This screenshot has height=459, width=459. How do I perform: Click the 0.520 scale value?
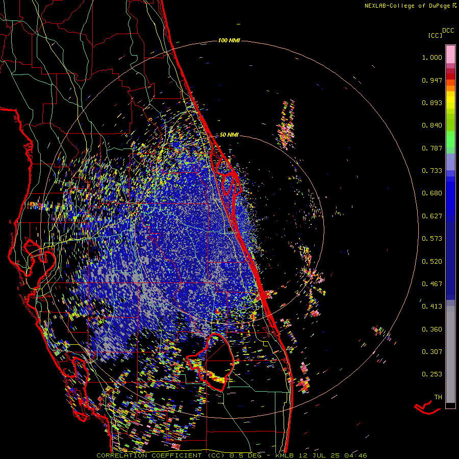pos(432,262)
